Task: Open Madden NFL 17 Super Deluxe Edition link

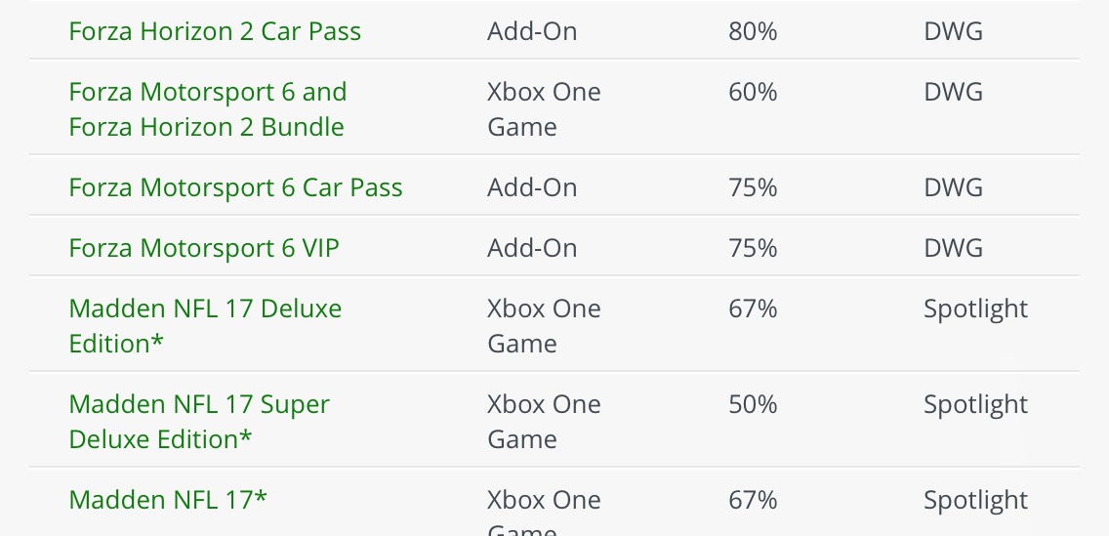Action: click(x=199, y=422)
